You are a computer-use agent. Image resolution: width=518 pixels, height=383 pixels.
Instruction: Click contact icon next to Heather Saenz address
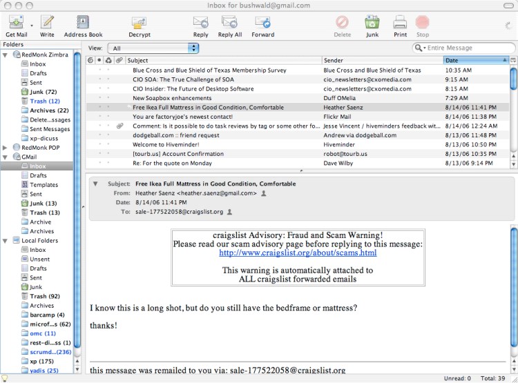click(264, 193)
